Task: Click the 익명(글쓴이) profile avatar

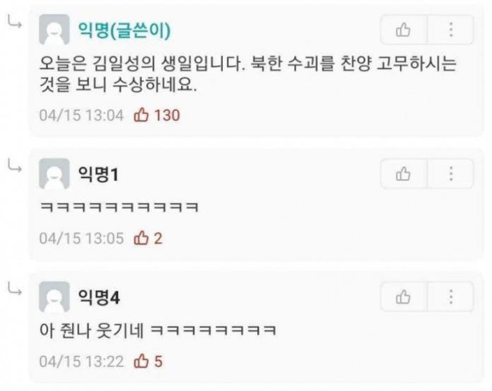Action: (x=54, y=30)
